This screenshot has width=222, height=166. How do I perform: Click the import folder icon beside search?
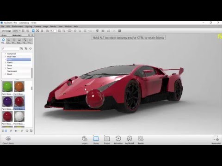(26, 48)
